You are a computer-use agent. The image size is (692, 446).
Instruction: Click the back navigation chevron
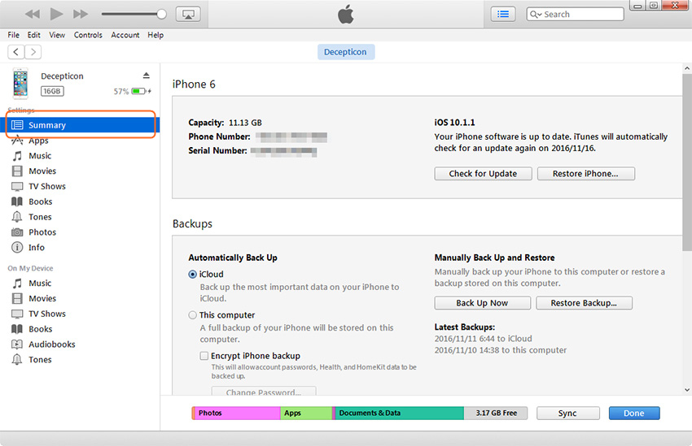15,52
